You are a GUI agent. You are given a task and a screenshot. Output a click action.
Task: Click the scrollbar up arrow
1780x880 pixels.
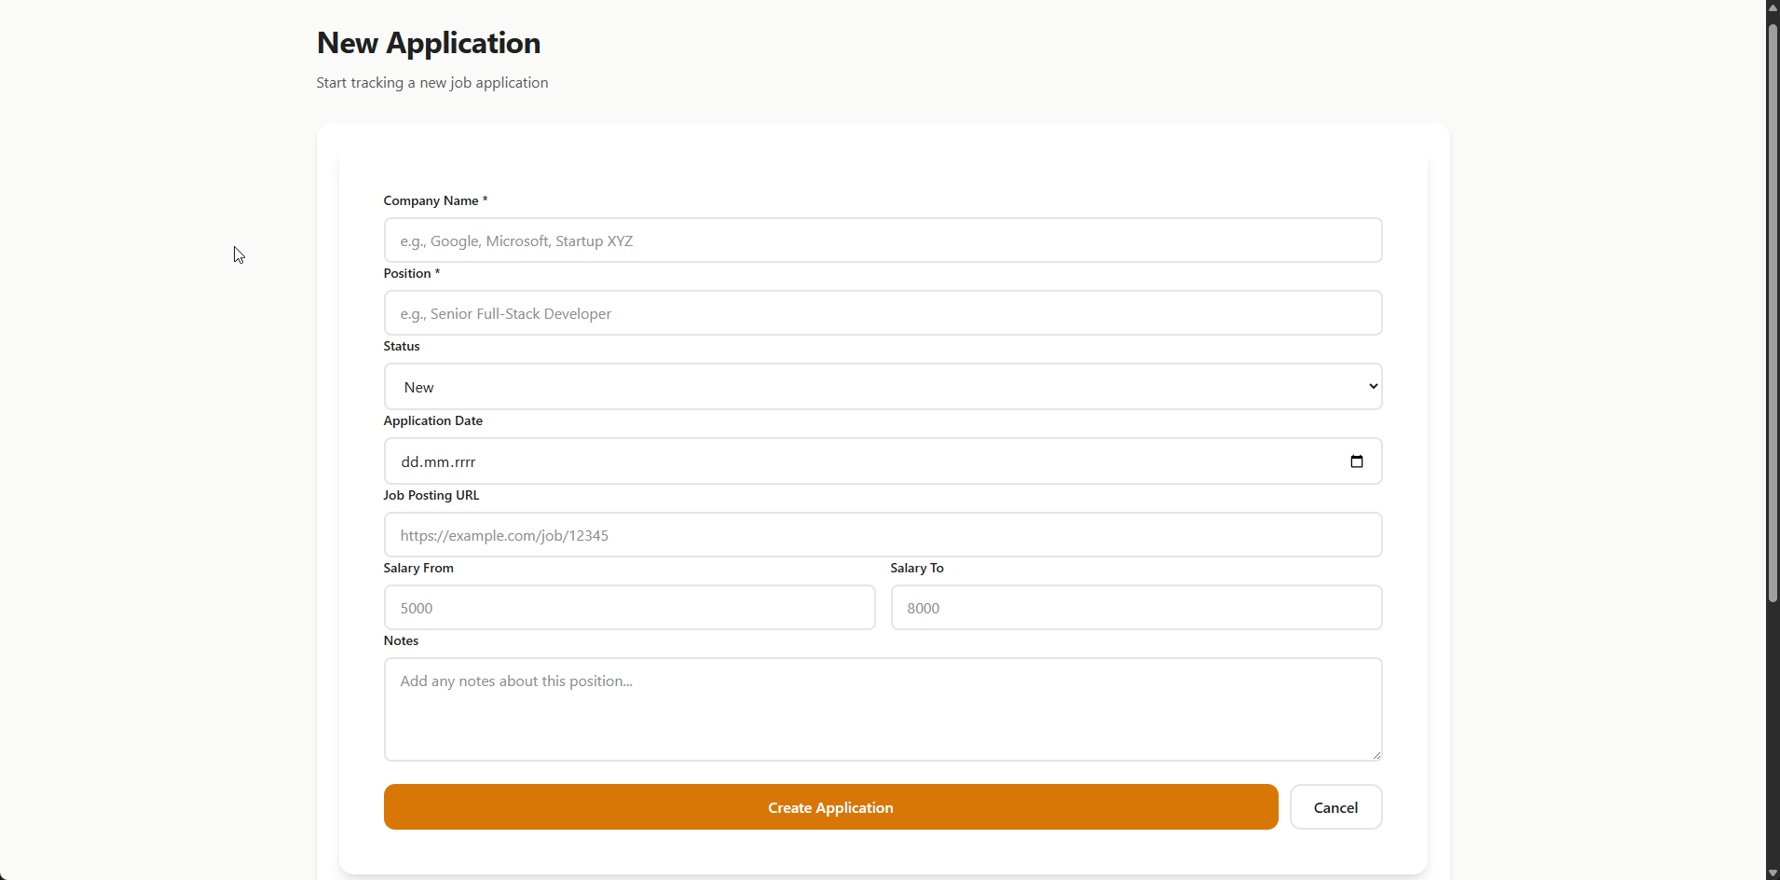click(1770, 8)
